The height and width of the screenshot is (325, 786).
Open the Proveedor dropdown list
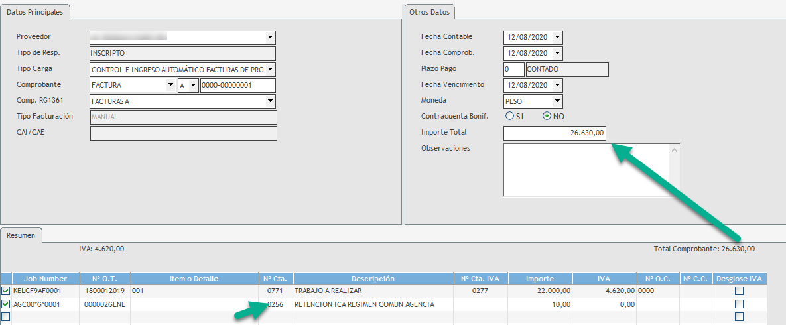click(x=270, y=37)
